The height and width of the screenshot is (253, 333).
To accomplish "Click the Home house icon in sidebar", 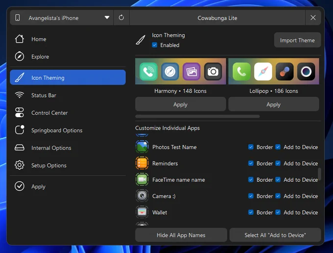I will pyautogui.click(x=19, y=39).
